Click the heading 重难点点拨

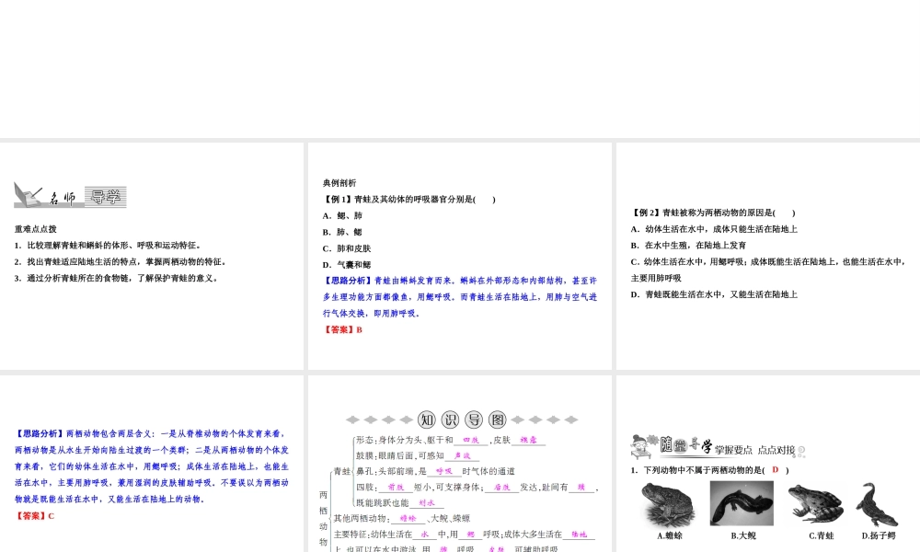(x=36, y=229)
